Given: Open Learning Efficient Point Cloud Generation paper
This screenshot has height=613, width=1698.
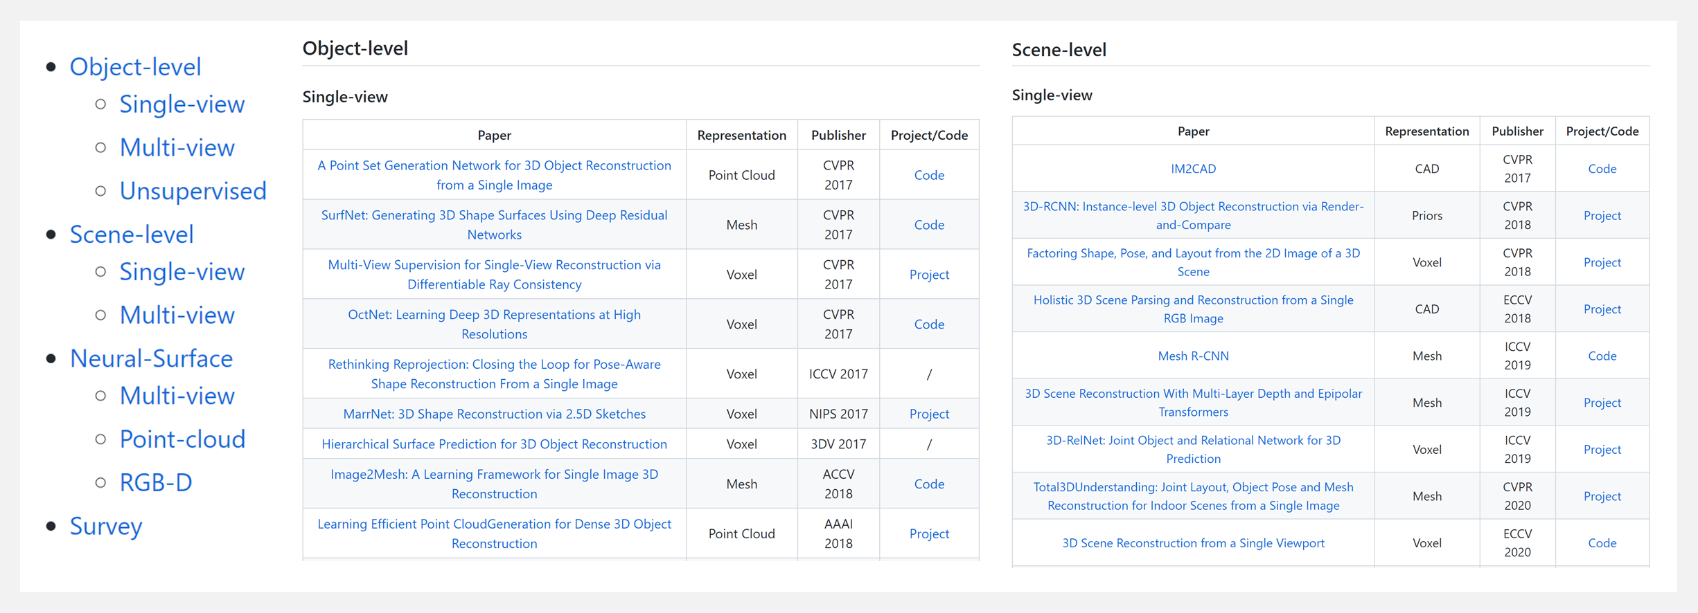Looking at the screenshot, I should [x=494, y=534].
